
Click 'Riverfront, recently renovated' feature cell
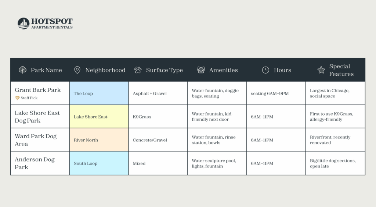coord(336,140)
